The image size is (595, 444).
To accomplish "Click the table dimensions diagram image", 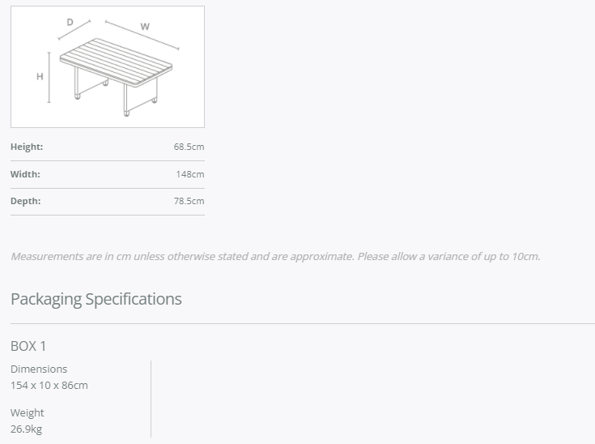I will 107,66.
